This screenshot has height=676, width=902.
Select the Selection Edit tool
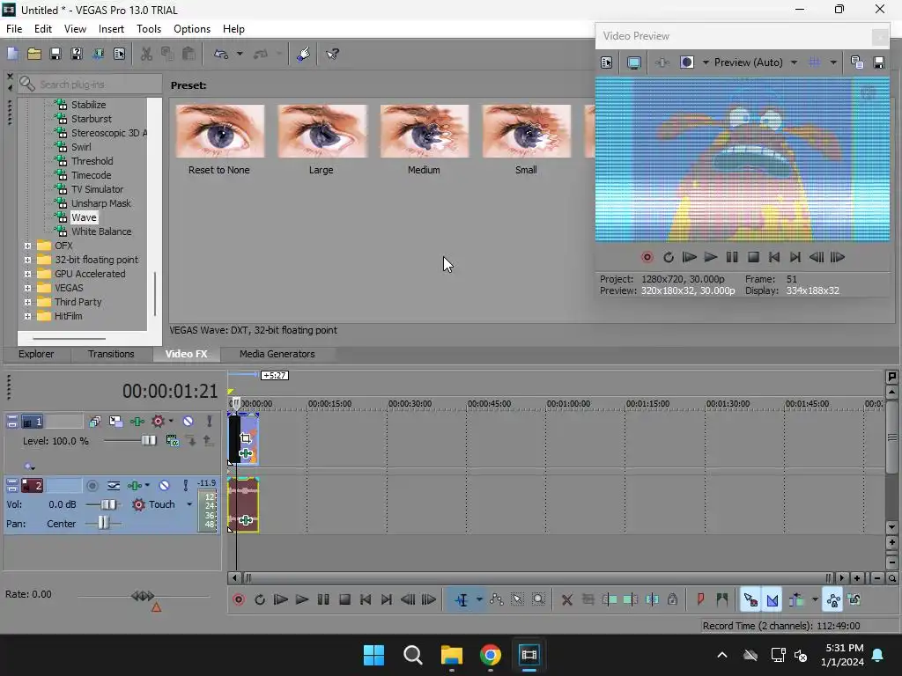coord(517,599)
